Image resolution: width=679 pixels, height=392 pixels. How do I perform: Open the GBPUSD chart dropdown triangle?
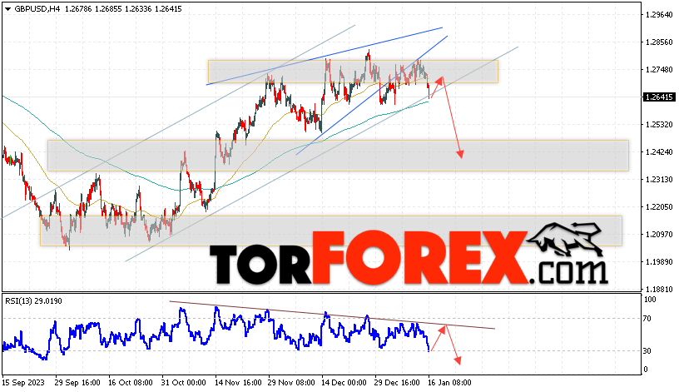coord(7,9)
